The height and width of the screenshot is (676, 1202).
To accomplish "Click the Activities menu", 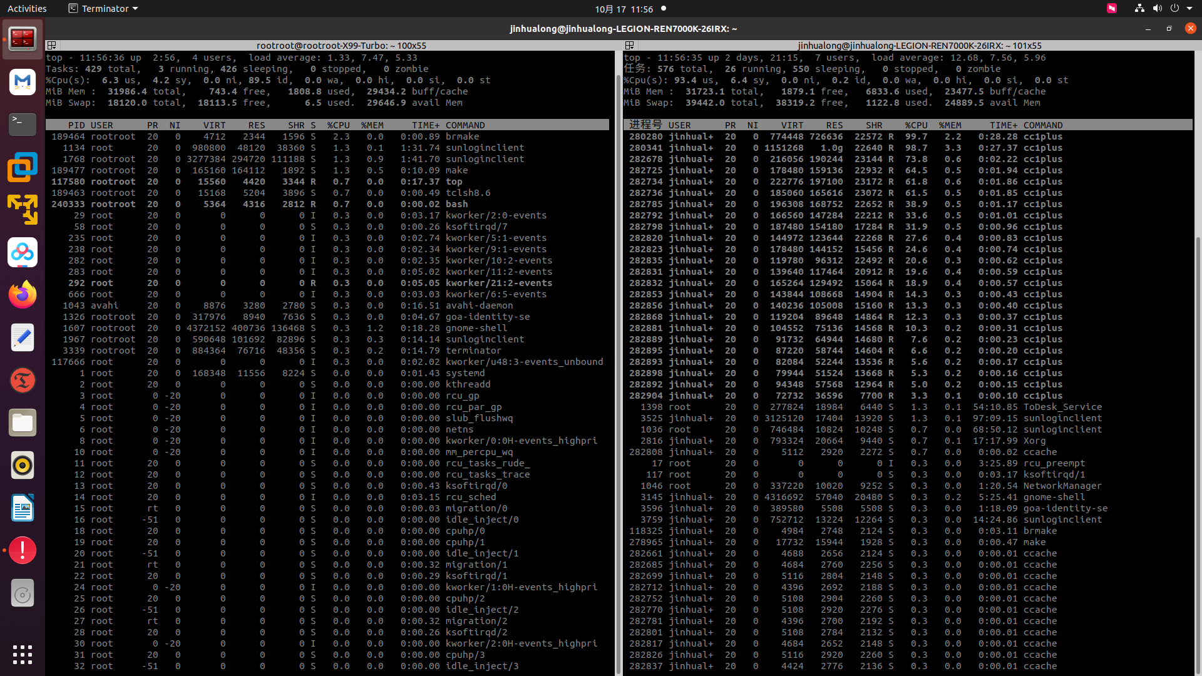I will [27, 9].
